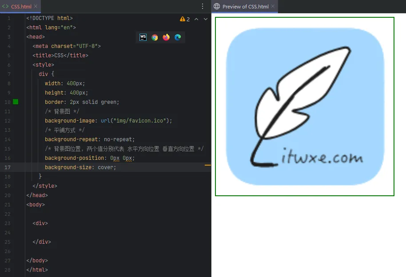Screen dimensions: 406x277
Task: Click line number 12 in the gutter
Action: pyautogui.click(x=8, y=121)
